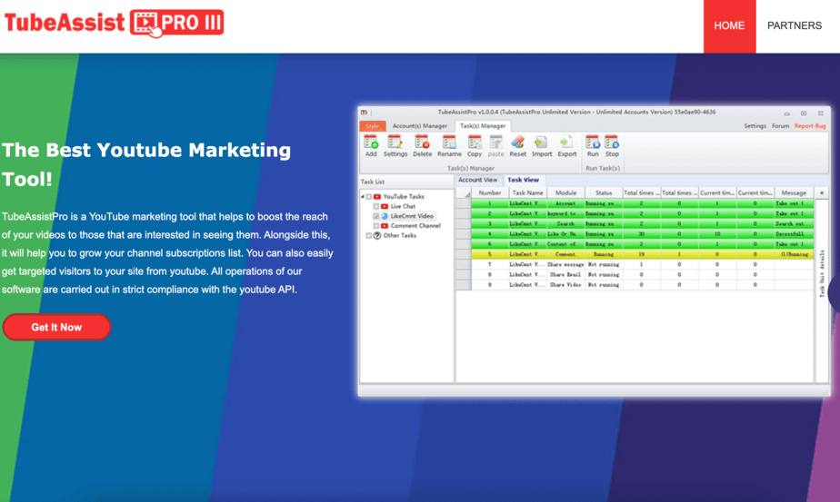Click the 'Like Or Un...' module cell
The image size is (840, 502).
click(x=565, y=234)
